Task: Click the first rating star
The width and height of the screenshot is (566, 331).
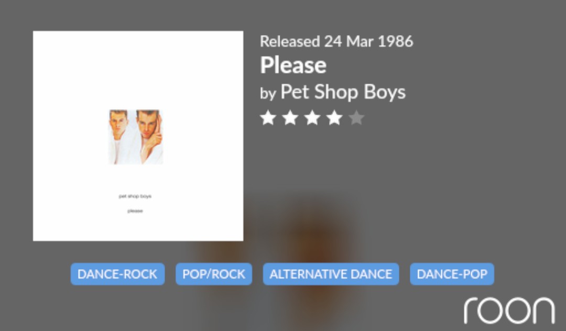Action: (268, 118)
